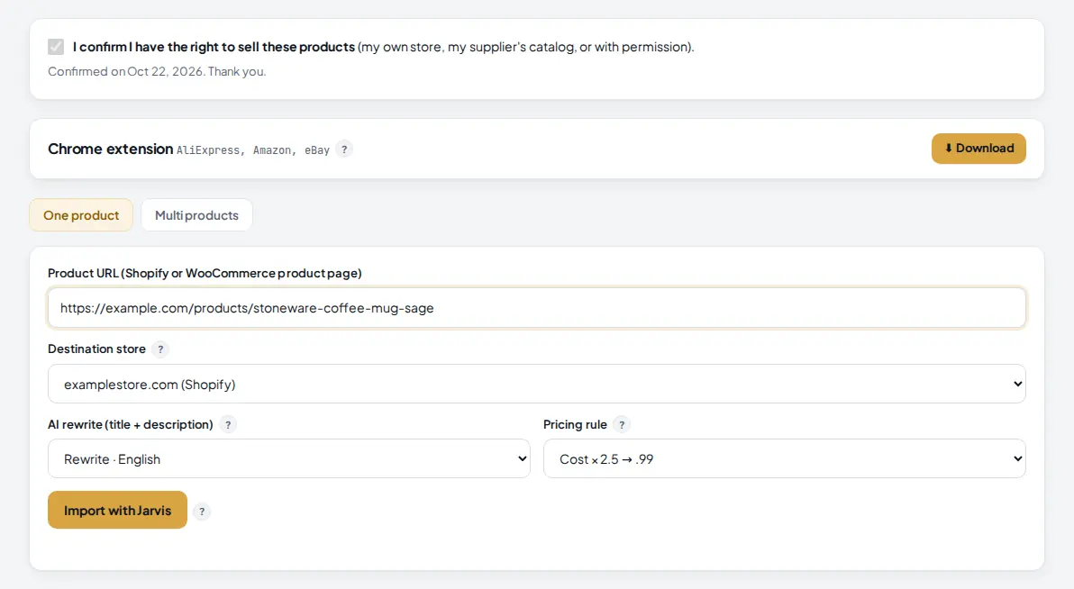Open help icon next to Chrome extension
This screenshot has height=589, width=1074.
coord(344,150)
